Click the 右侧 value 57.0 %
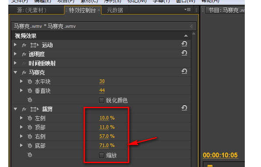This screenshot has height=167, width=261. pos(107,136)
